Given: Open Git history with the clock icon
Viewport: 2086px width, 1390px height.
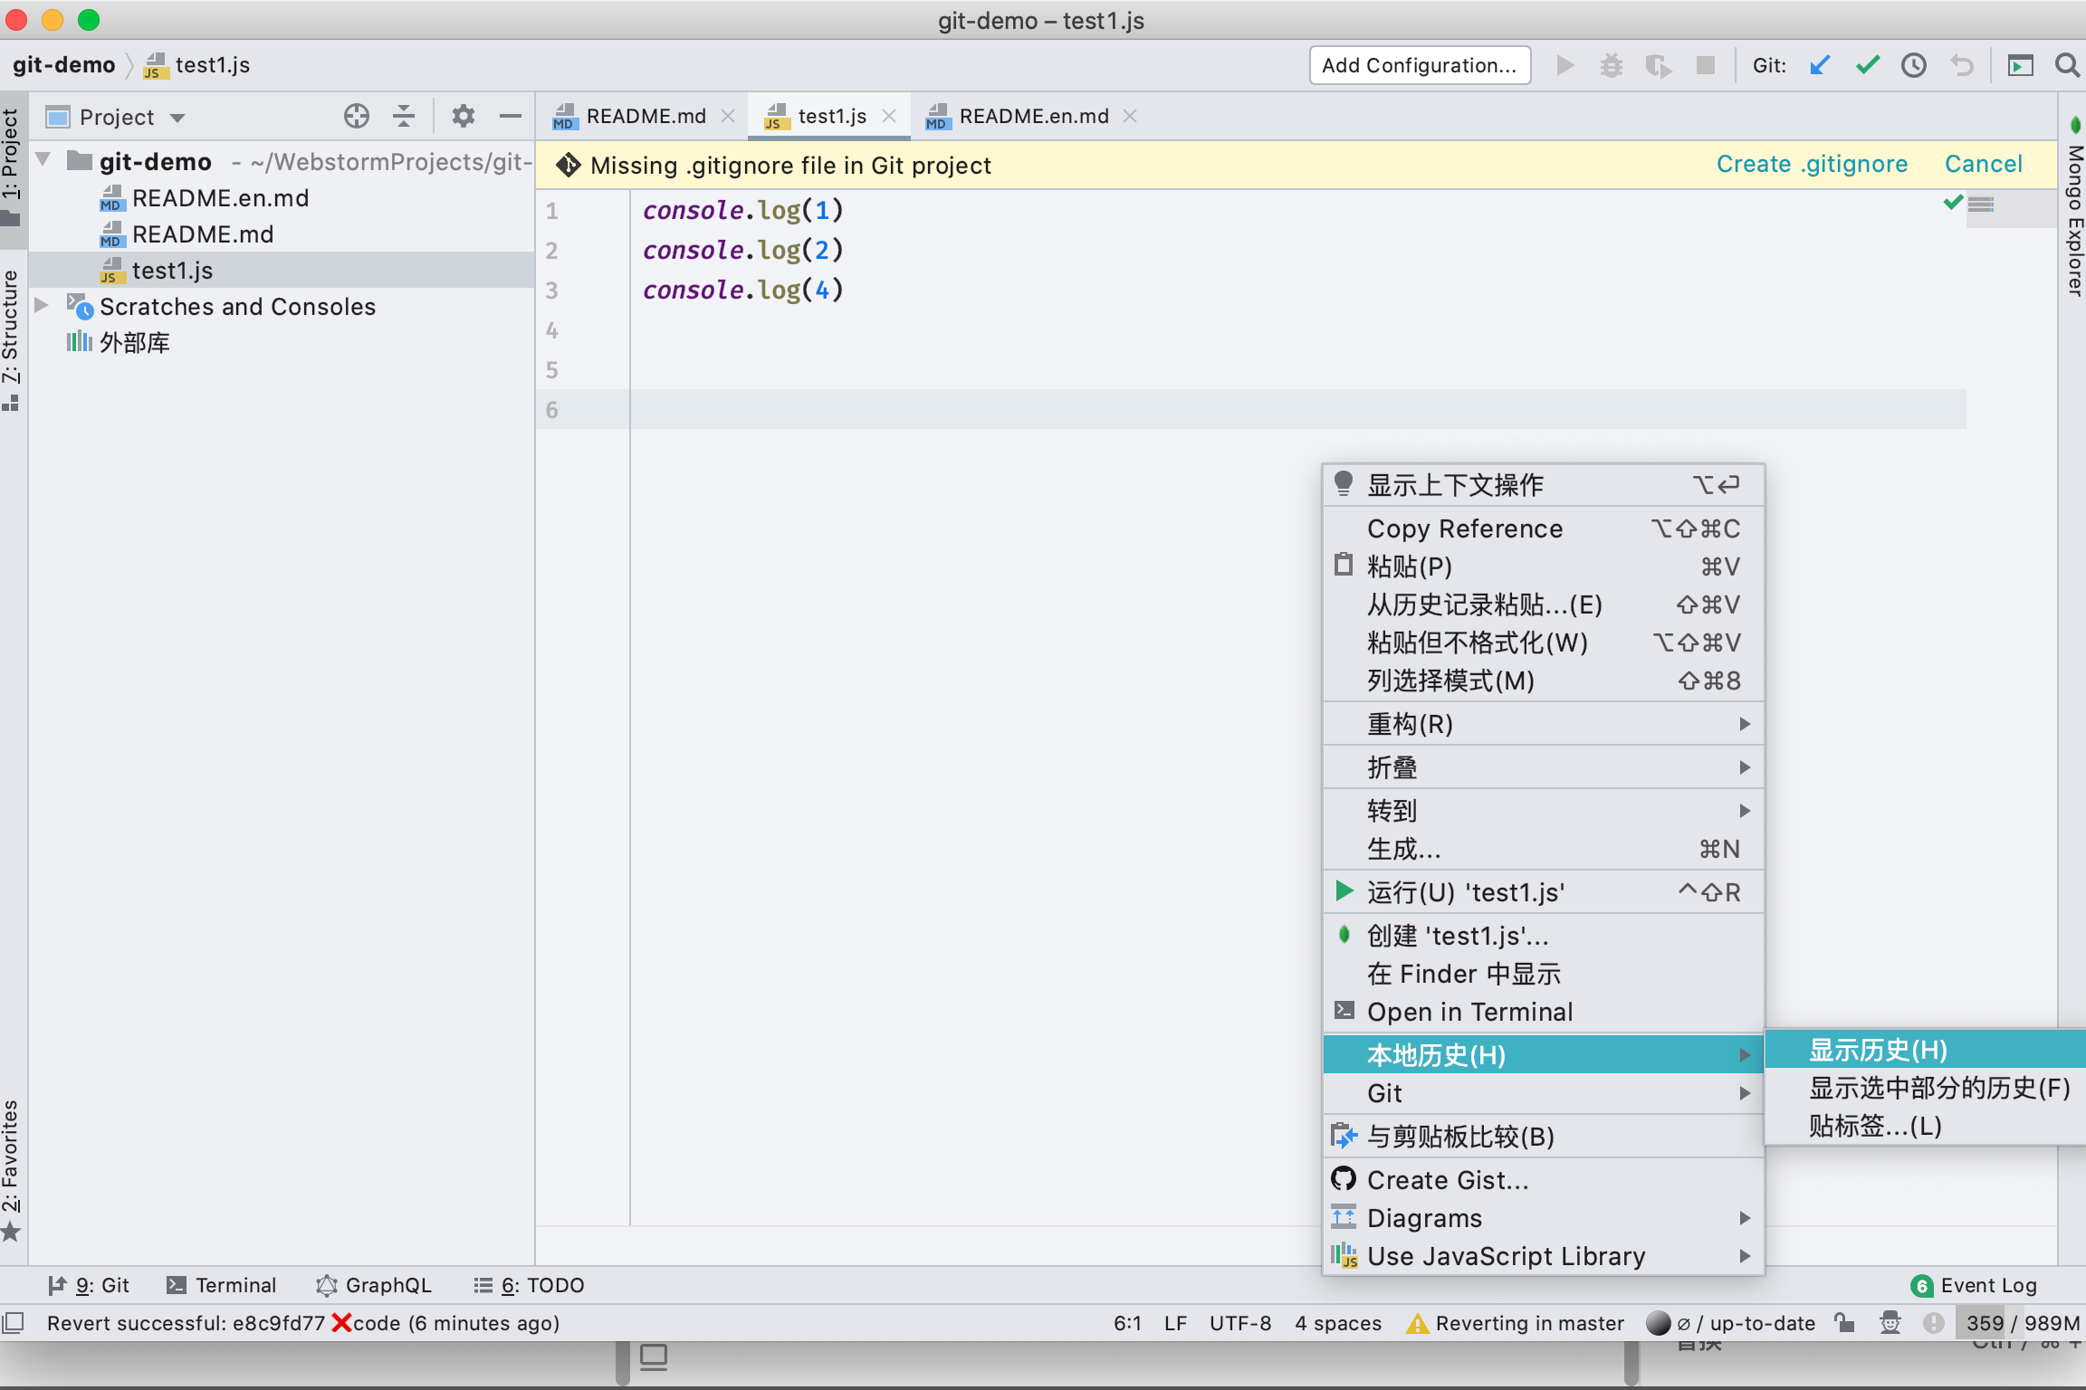Looking at the screenshot, I should click(x=1914, y=65).
